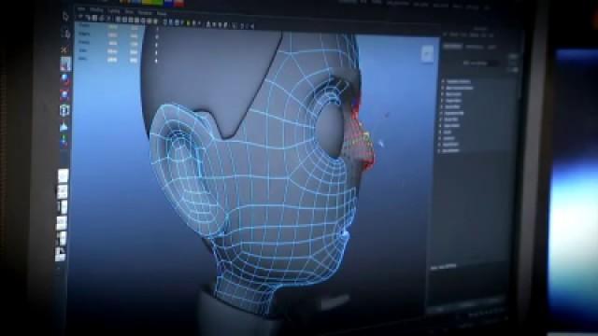598x336 pixels.
Task: Click the highlighted Move tool
Action: [65, 64]
